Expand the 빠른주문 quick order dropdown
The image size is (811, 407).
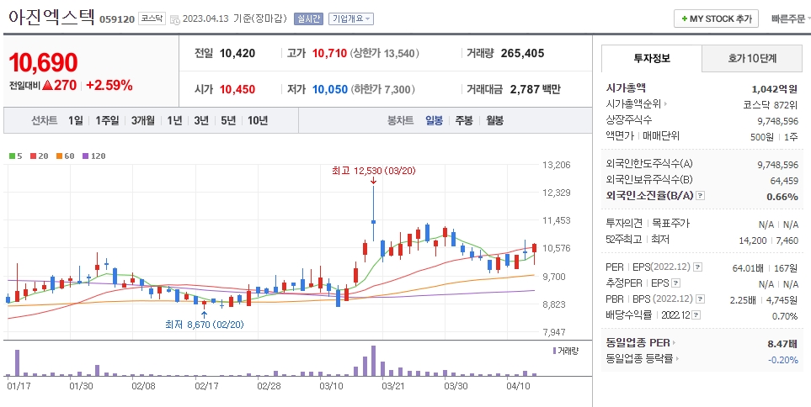click(x=790, y=19)
